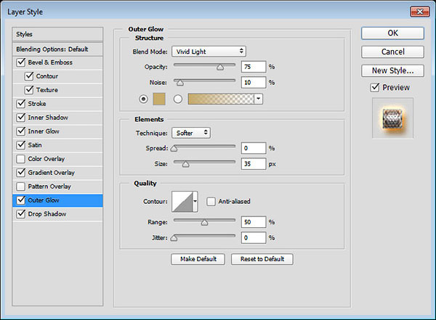
Task: Click the OK button
Action: tap(392, 33)
